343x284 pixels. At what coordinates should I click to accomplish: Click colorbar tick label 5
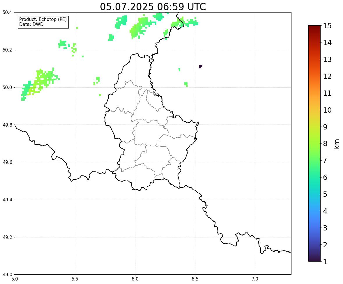(x=325, y=194)
